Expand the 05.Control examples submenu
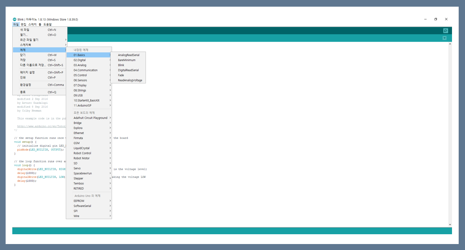The image size is (465, 250). [89, 75]
